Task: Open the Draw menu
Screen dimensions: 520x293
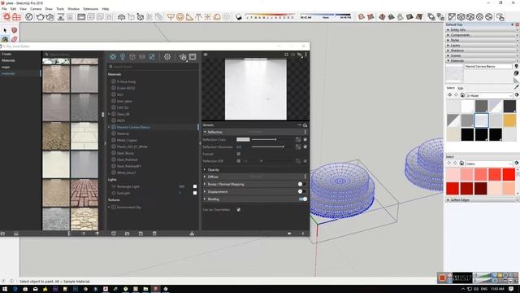Action: click(49, 9)
